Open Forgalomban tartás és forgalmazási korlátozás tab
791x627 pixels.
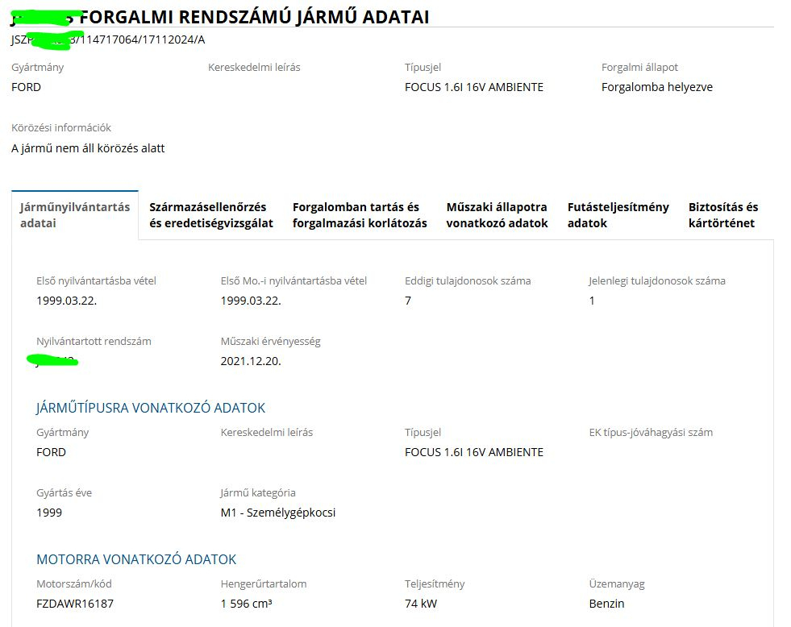[360, 215]
